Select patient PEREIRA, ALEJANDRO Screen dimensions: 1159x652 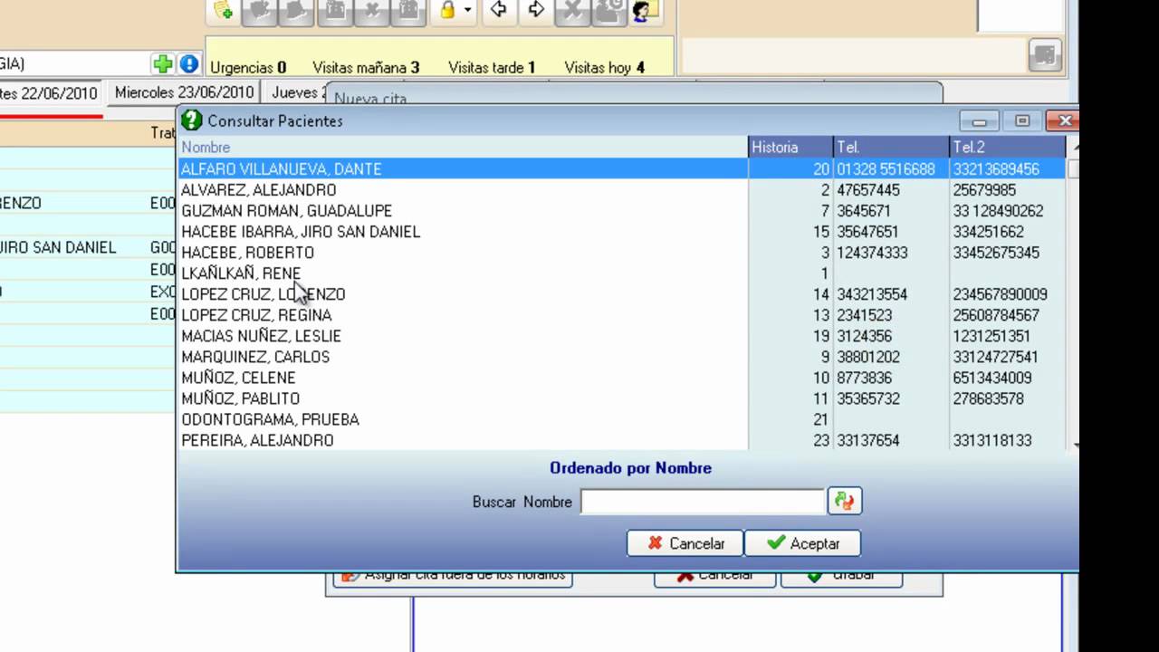tap(463, 439)
